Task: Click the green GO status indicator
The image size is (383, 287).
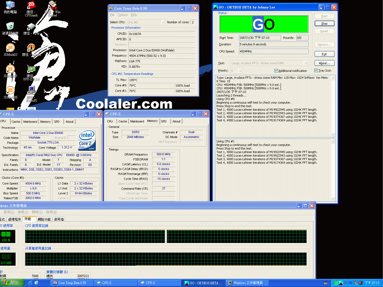Action: (x=264, y=24)
